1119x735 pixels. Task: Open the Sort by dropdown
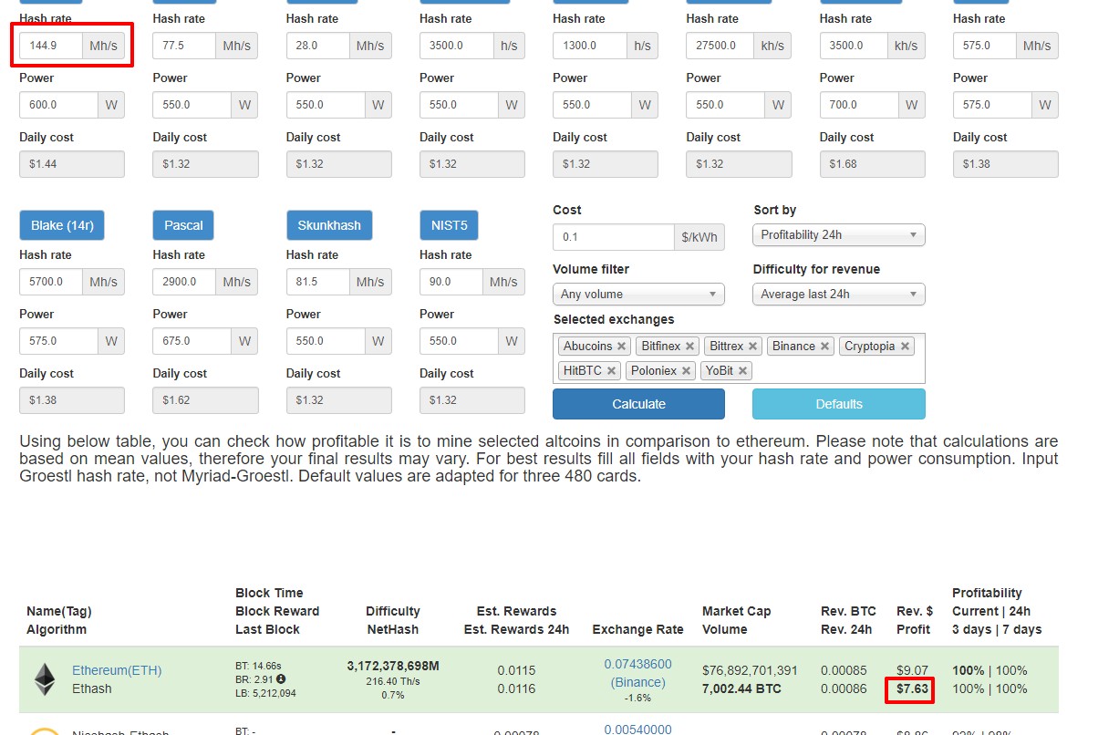click(x=839, y=235)
